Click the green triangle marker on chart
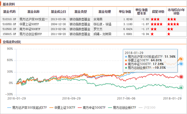This screenshot has height=114, width=187. 181,87
